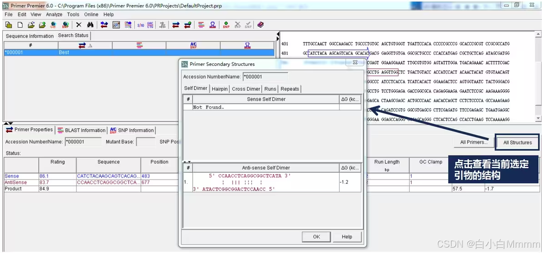Switch to Hairpin tab in dialog
The width and height of the screenshot is (542, 253).
220,89
